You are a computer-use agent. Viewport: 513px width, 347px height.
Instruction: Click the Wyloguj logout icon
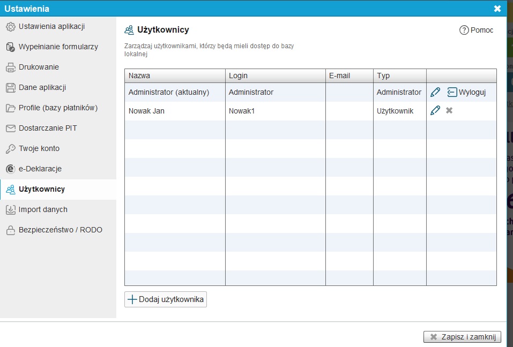tap(452, 92)
